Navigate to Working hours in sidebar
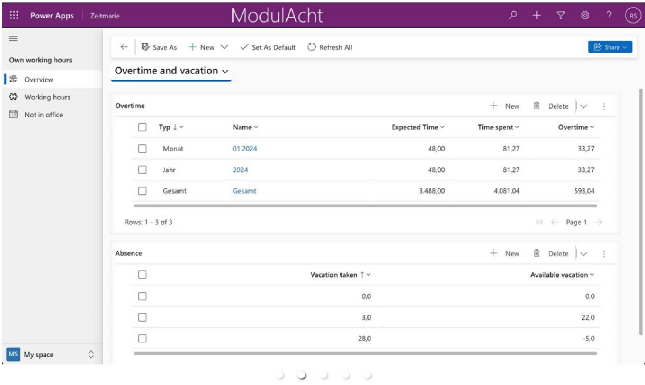Screen dimensions: 645x385 pos(47,97)
